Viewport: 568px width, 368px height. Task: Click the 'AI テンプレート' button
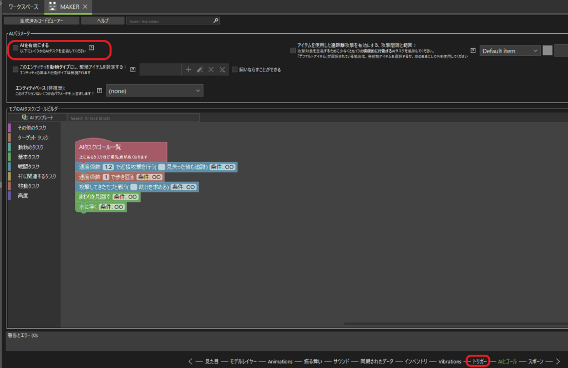point(38,117)
